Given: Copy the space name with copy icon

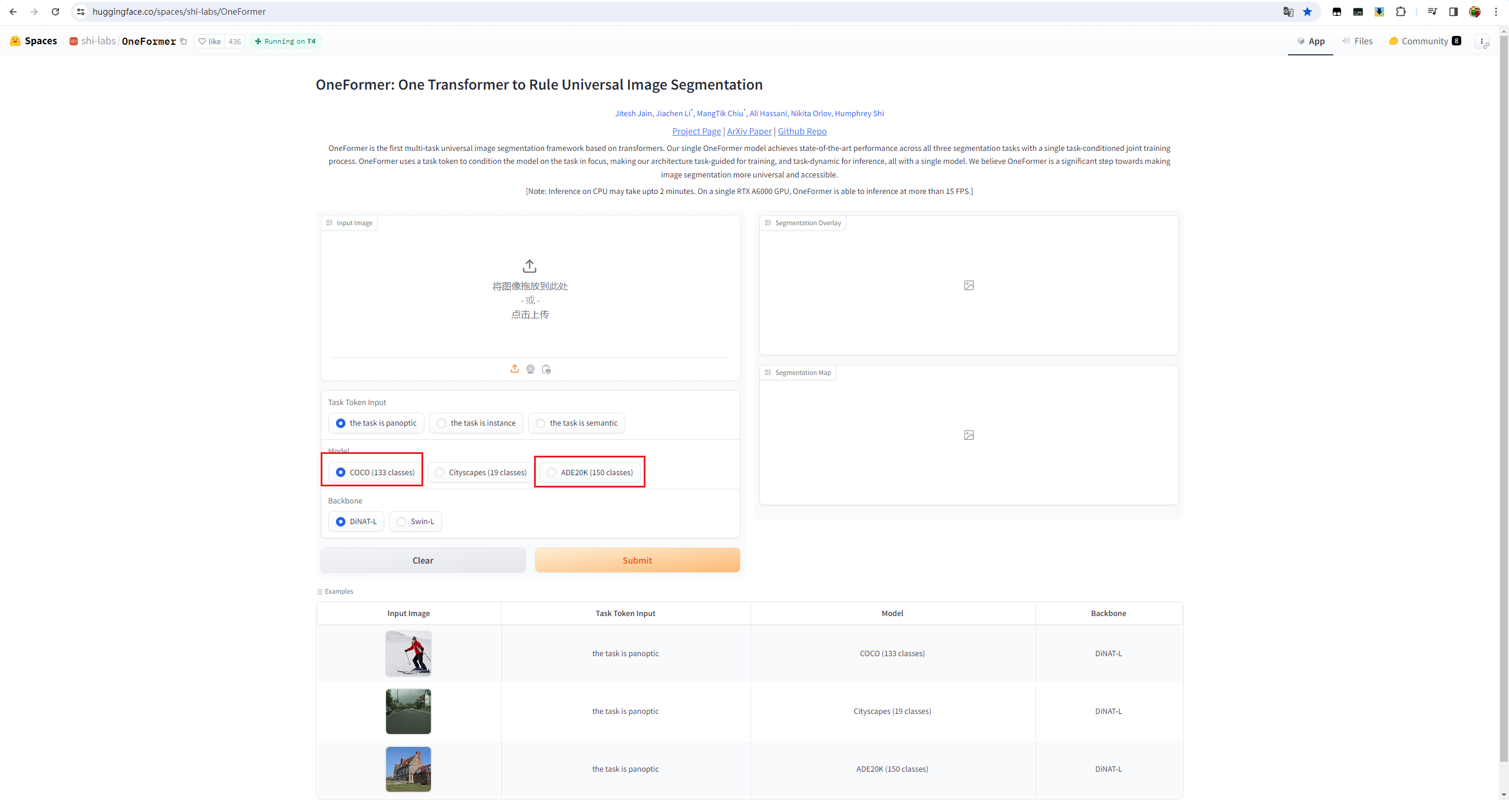Looking at the screenshot, I should tap(183, 41).
